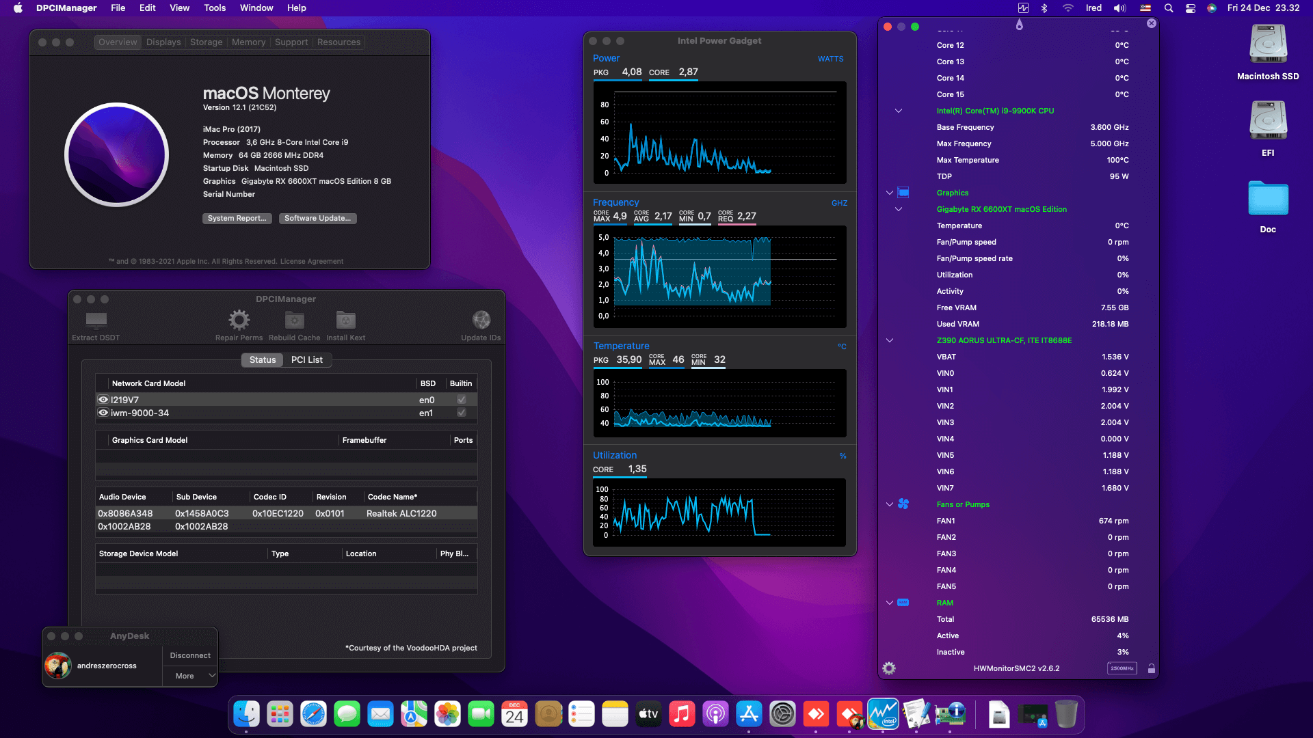Open System Preferences in the Dock
This screenshot has width=1313, height=738.
pyautogui.click(x=782, y=715)
